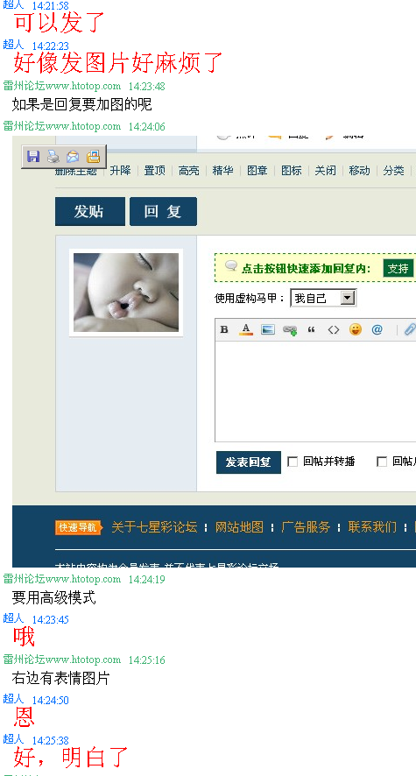The height and width of the screenshot is (776, 416).
Task: Click the green 支持 quick reply button
Action: point(398,268)
